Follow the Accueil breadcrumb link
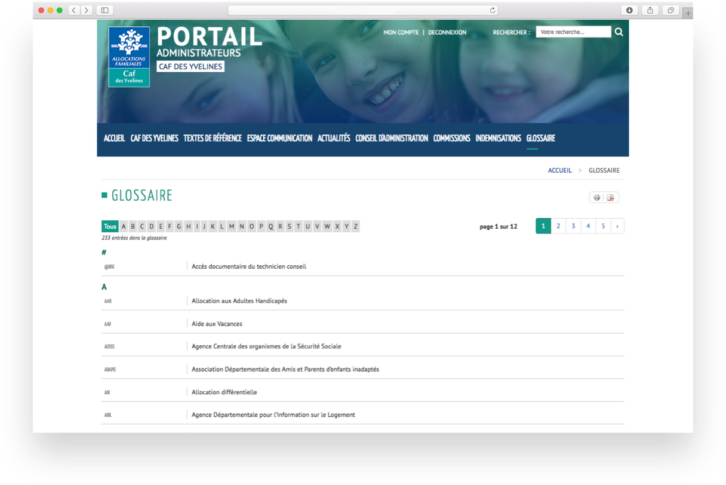Viewport: 726px width, 485px height. pyautogui.click(x=559, y=170)
